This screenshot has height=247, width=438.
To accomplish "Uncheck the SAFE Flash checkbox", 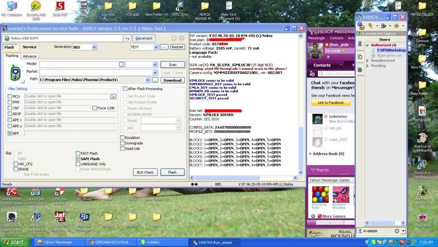I will pyautogui.click(x=78, y=159).
